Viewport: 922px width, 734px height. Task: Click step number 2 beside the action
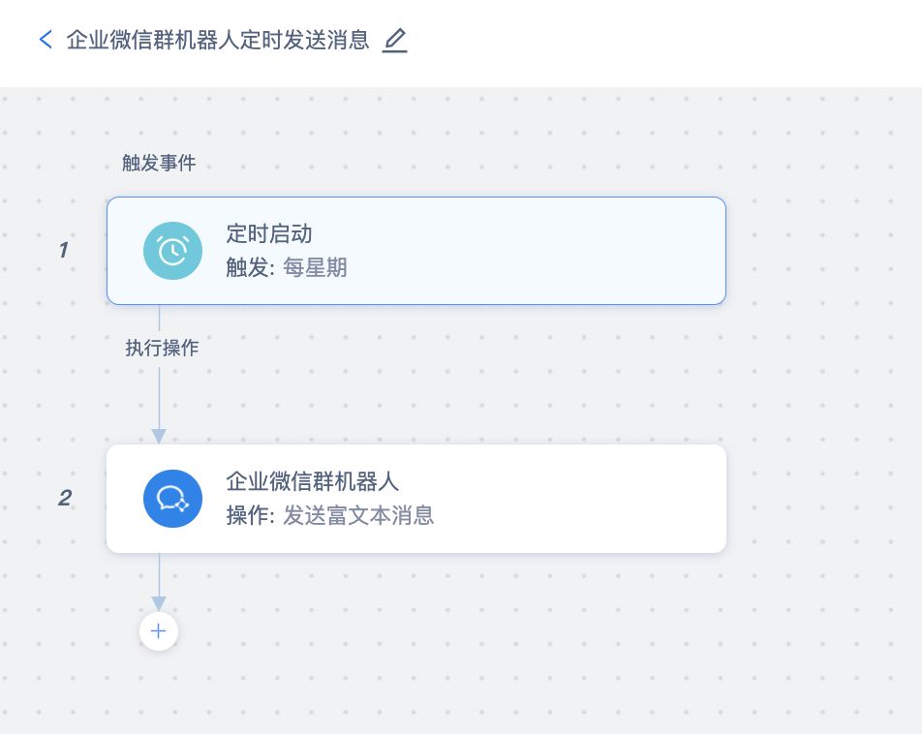64,499
